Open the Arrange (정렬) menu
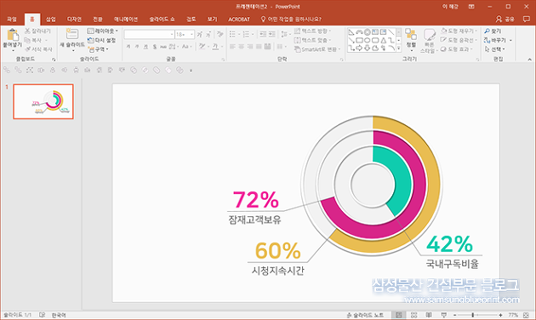This screenshot has height=320, width=536. (x=411, y=39)
